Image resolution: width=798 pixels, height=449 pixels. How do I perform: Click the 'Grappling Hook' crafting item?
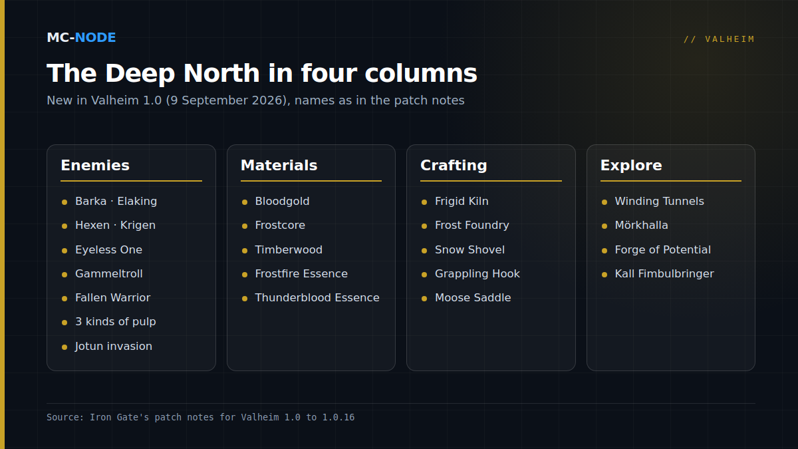[x=477, y=273]
